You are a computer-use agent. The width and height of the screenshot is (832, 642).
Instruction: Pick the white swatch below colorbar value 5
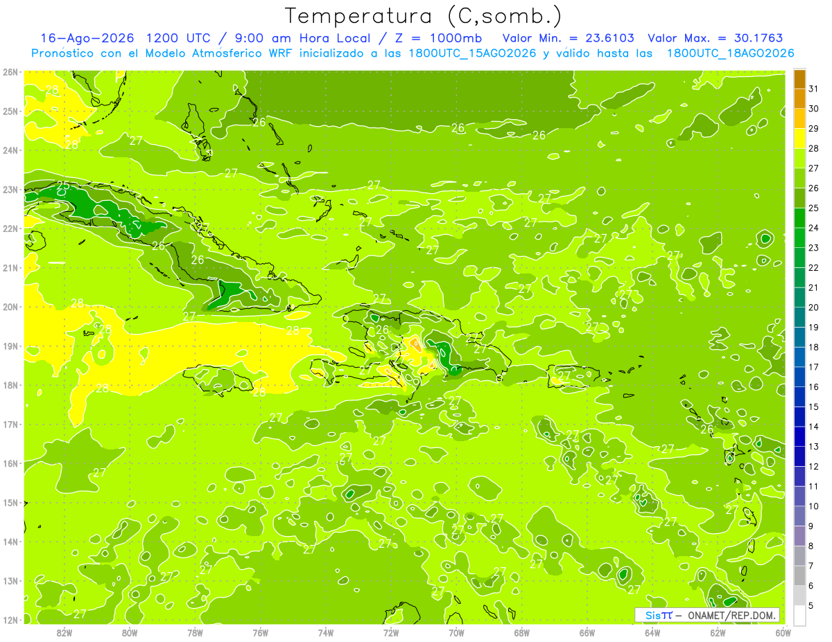[x=799, y=615]
